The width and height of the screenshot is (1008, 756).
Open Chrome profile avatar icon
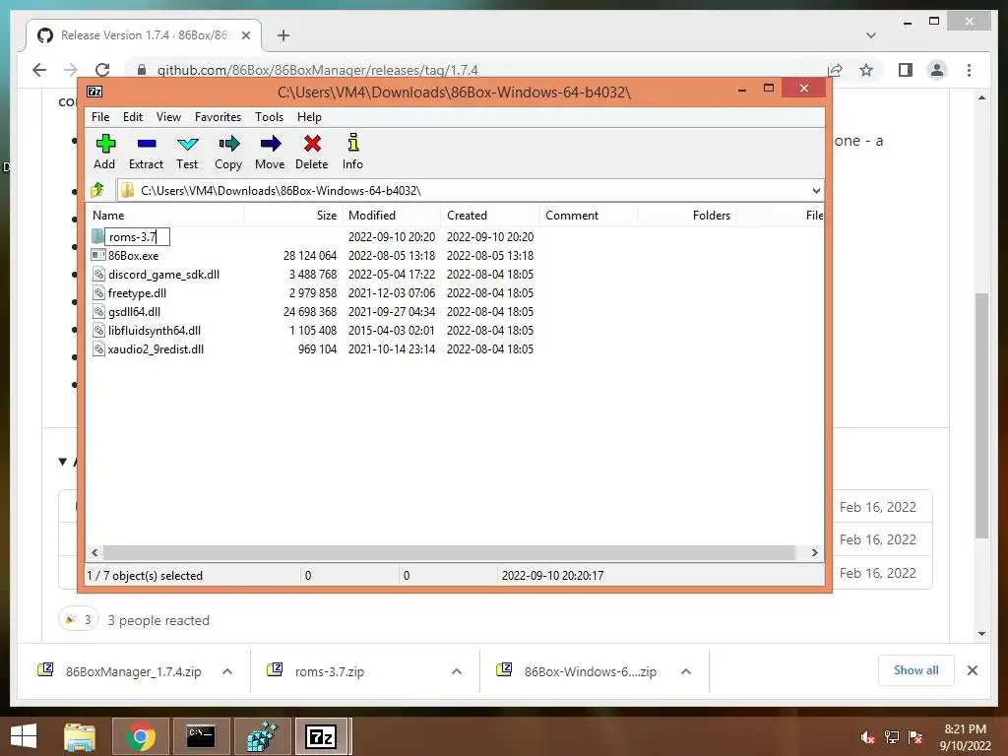pyautogui.click(x=937, y=70)
